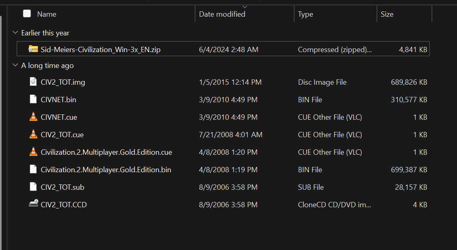
Task: Click the VLC cone icon for CIVNET.cue
Action: tap(33, 117)
